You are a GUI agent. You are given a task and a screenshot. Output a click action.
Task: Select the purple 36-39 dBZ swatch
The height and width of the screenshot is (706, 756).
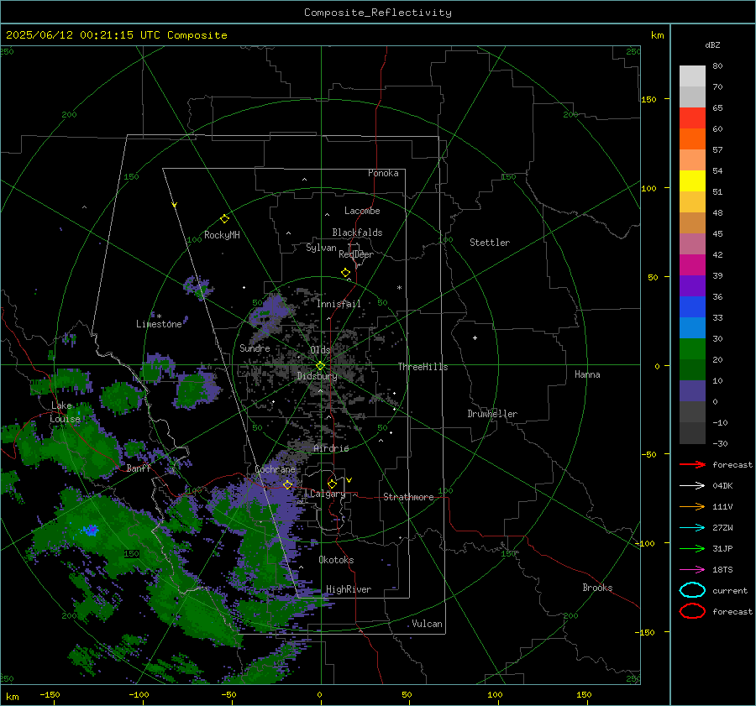click(x=692, y=286)
